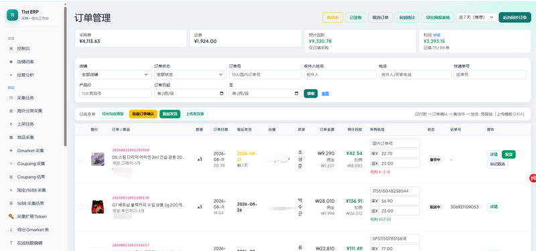This screenshot has width=536, height=251.
Task: Open the 近7天（推荐） range dropdown
Action: pos(476,17)
